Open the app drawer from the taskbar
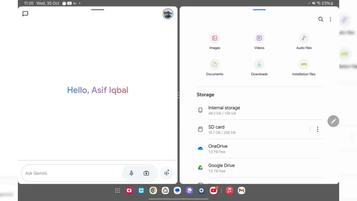This screenshot has height=201, width=357. tap(118, 191)
